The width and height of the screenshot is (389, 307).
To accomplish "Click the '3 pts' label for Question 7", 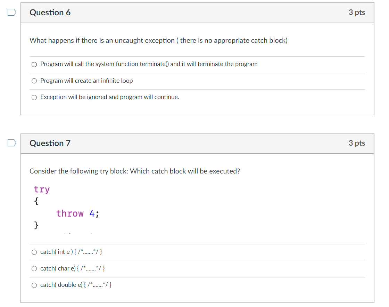I will coord(357,143).
